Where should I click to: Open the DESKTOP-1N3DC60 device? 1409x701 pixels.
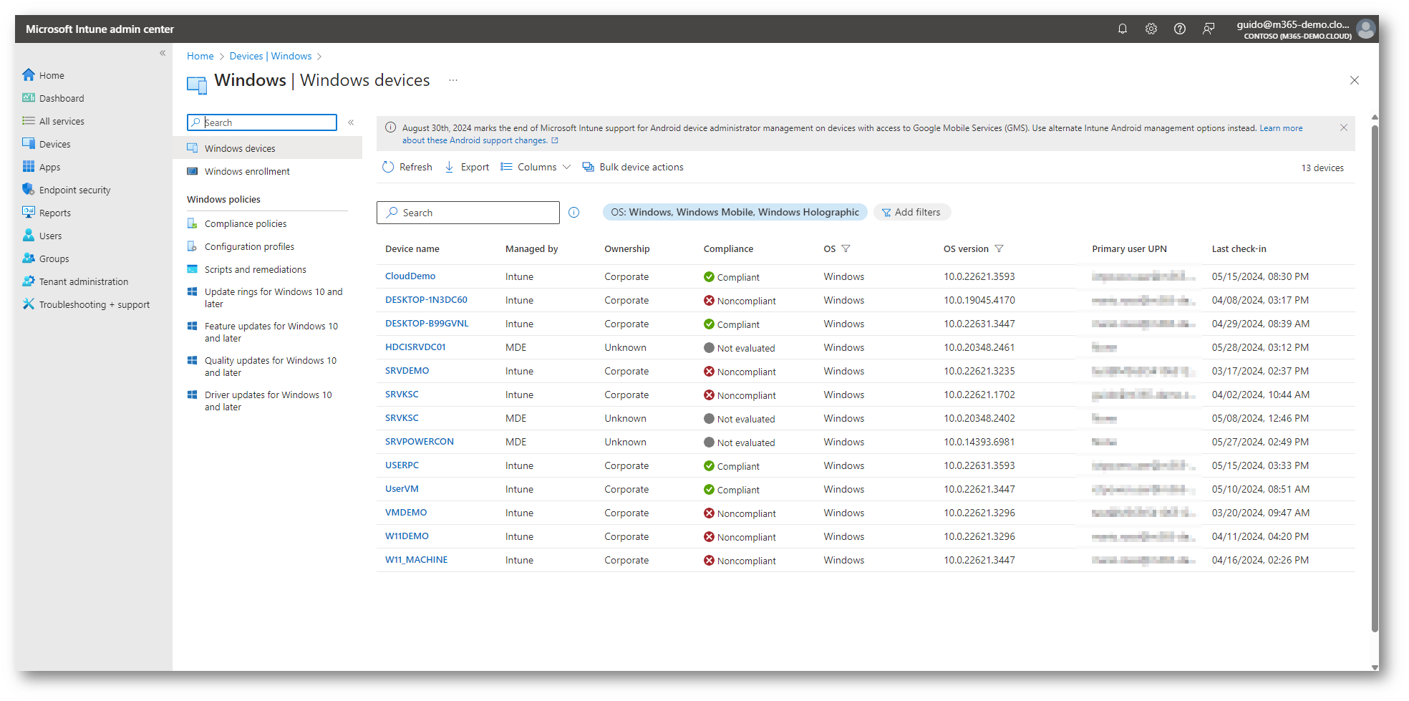pyautogui.click(x=426, y=299)
